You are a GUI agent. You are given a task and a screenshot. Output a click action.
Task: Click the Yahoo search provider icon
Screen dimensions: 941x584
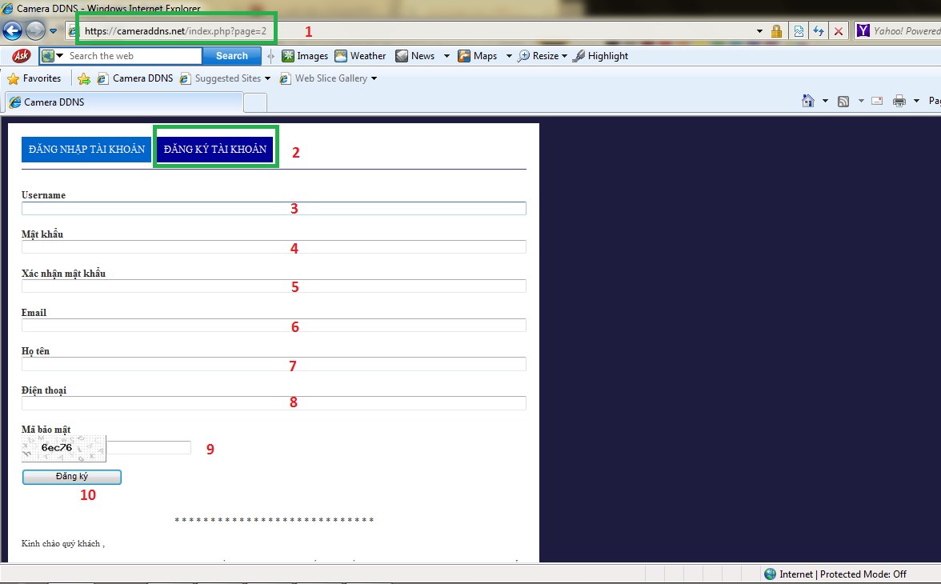pos(863,30)
